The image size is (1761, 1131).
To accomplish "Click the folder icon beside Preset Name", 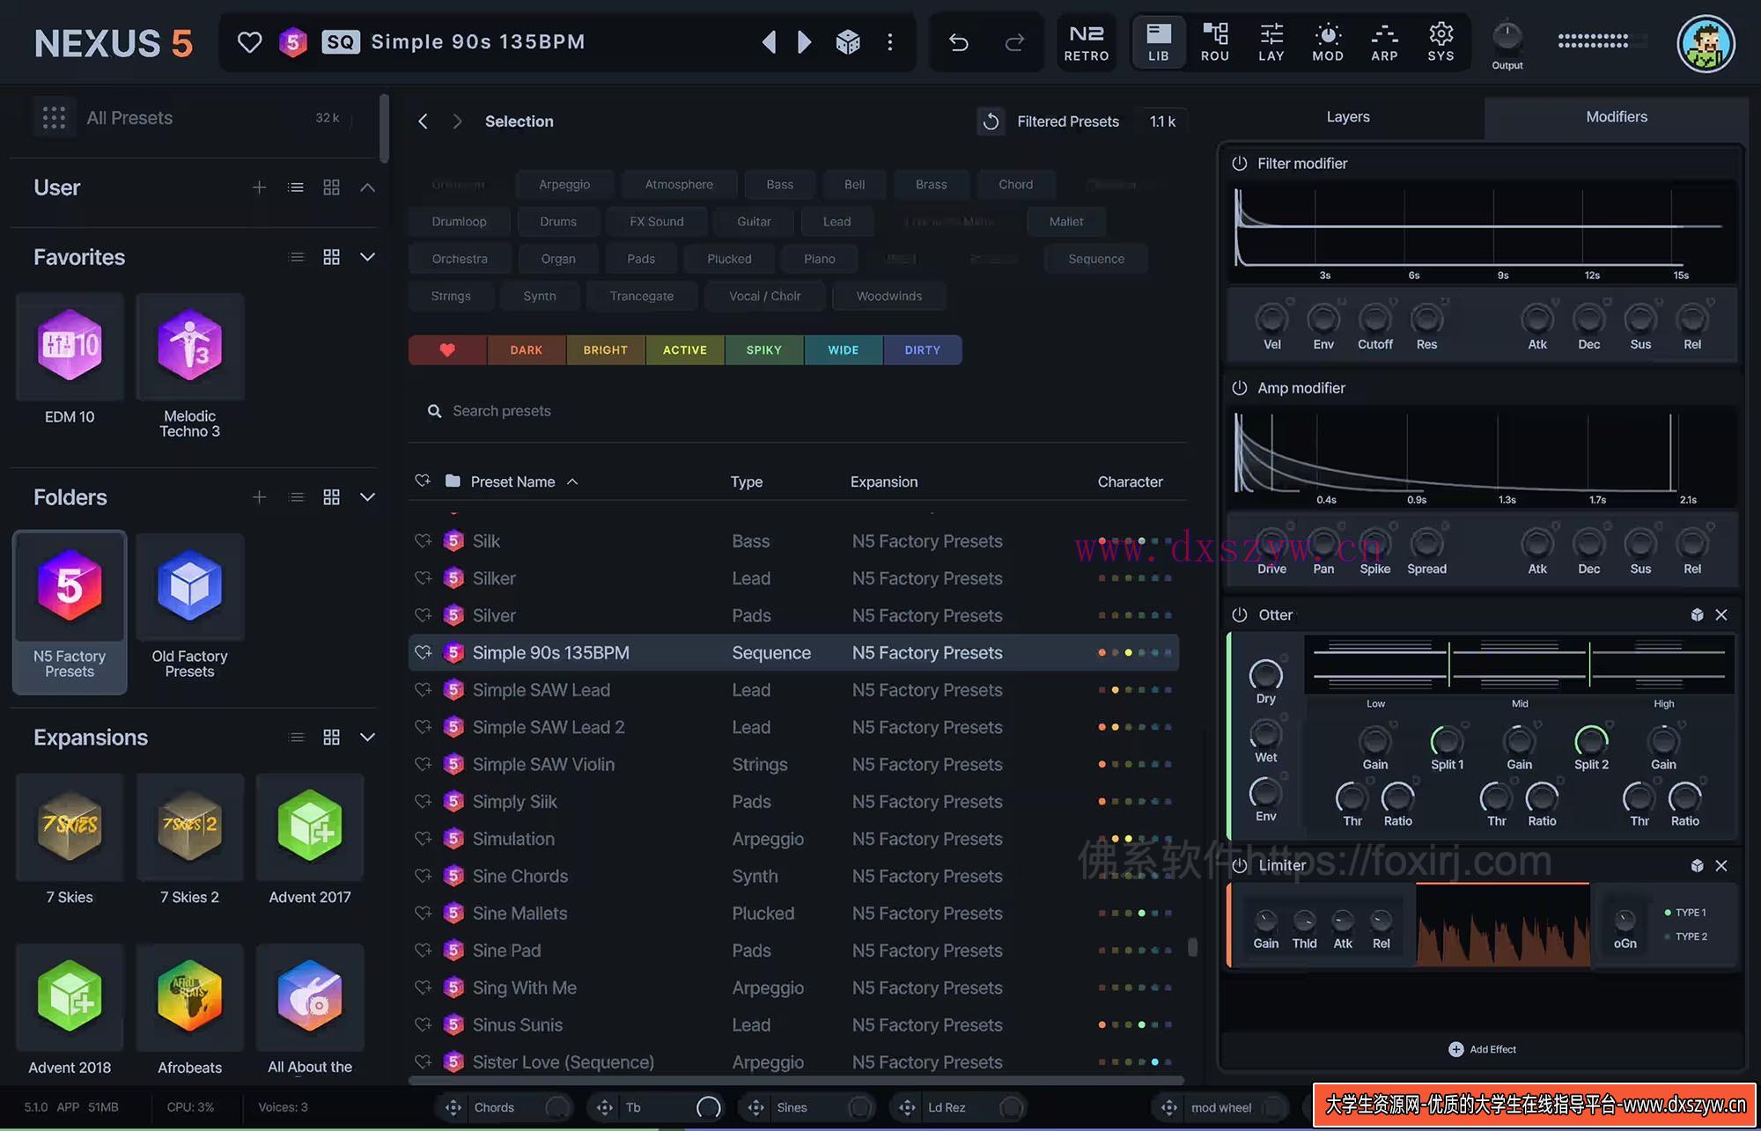I will pos(453,481).
